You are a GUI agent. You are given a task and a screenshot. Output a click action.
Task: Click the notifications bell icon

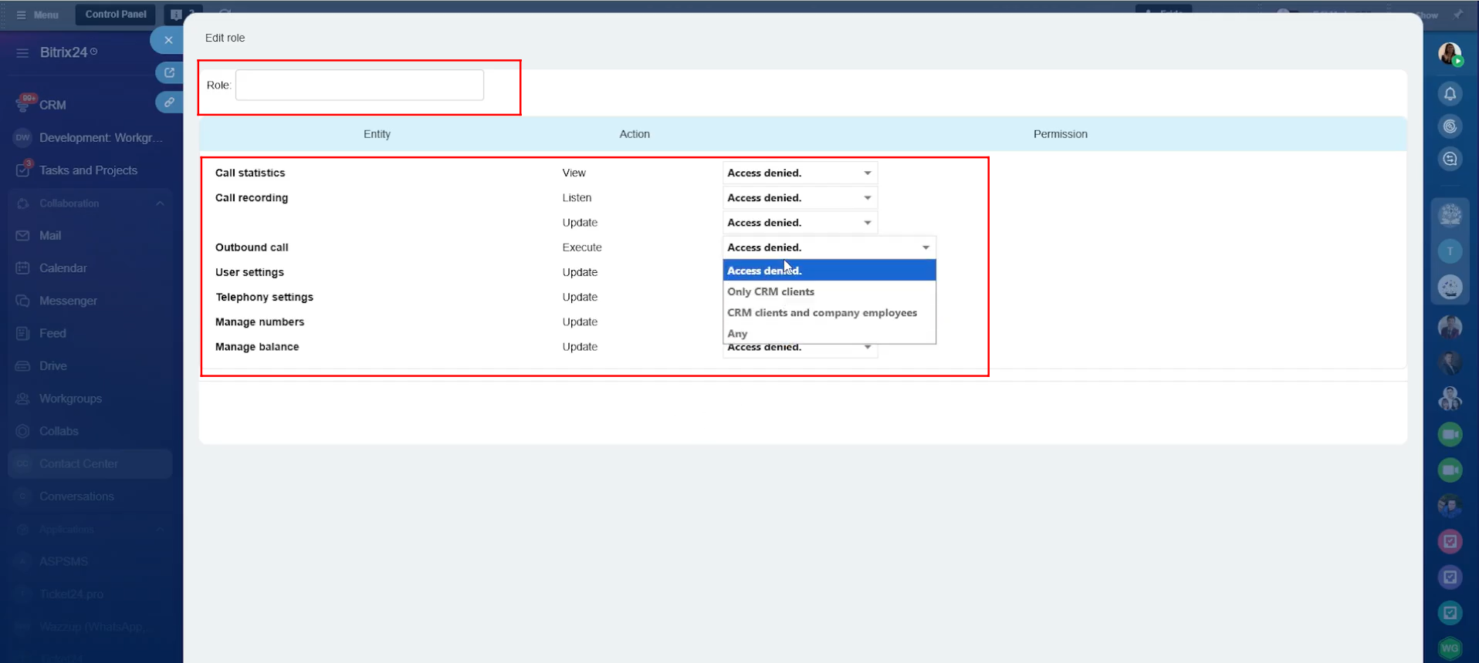click(x=1450, y=94)
